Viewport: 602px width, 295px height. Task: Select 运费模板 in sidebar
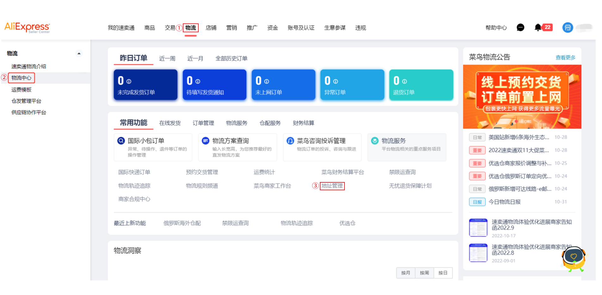pyautogui.click(x=22, y=90)
